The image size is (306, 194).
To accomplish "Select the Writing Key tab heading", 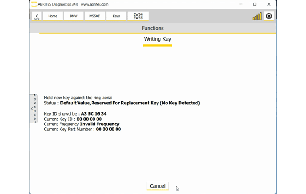I will (x=157, y=39).
